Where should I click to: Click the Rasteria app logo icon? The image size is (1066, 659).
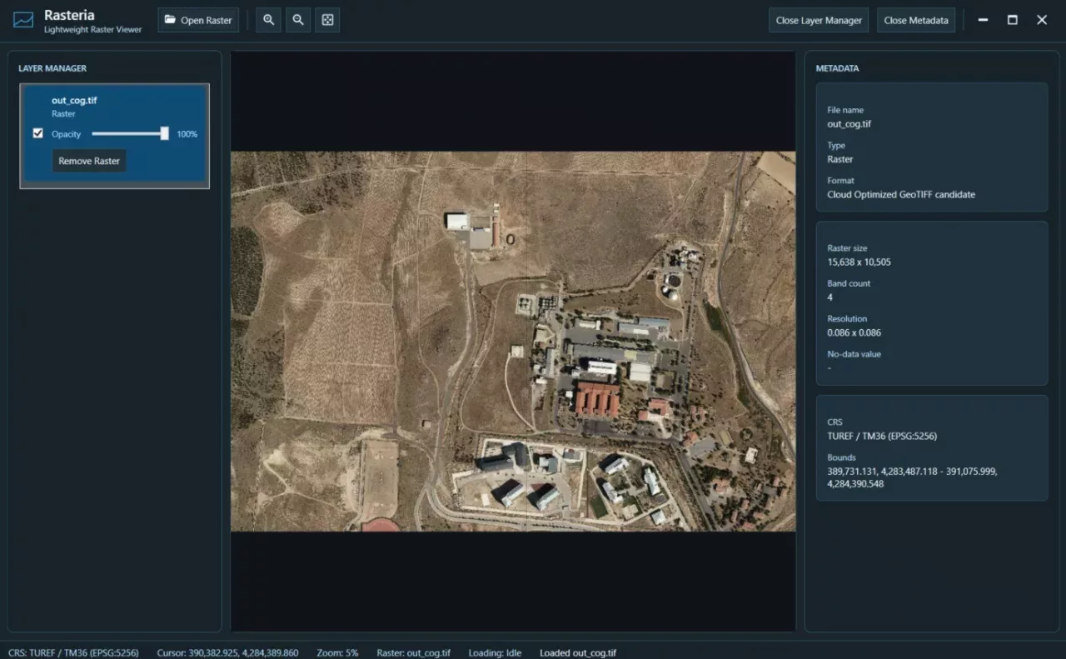pyautogui.click(x=23, y=20)
